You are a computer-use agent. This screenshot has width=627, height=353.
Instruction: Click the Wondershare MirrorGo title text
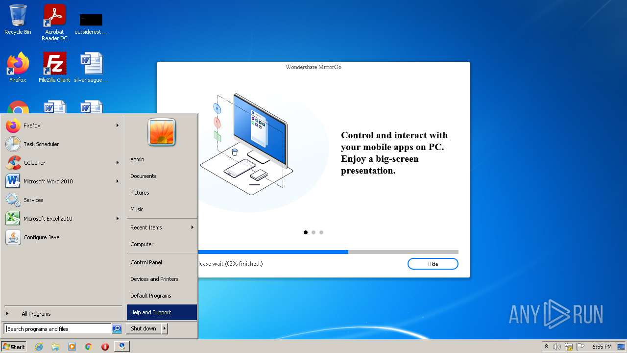click(313, 67)
